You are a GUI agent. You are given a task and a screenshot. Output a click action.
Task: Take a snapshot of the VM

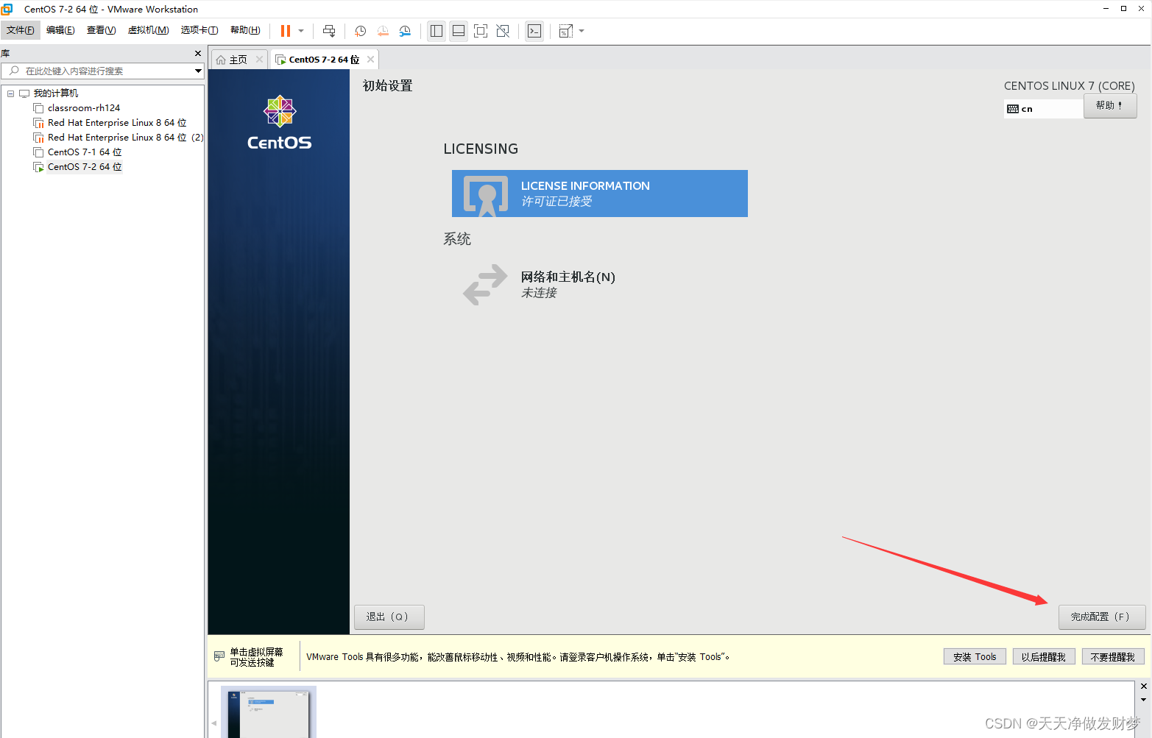point(361,31)
